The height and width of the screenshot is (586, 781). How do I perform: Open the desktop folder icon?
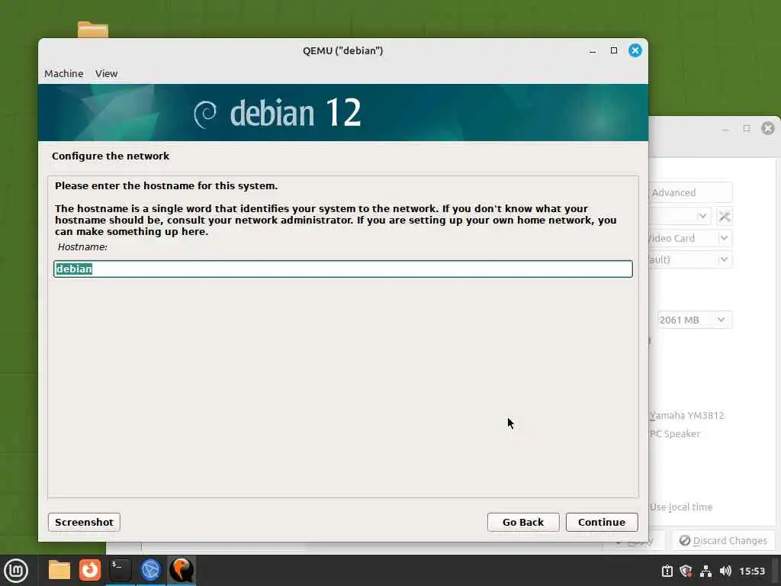tap(93, 30)
